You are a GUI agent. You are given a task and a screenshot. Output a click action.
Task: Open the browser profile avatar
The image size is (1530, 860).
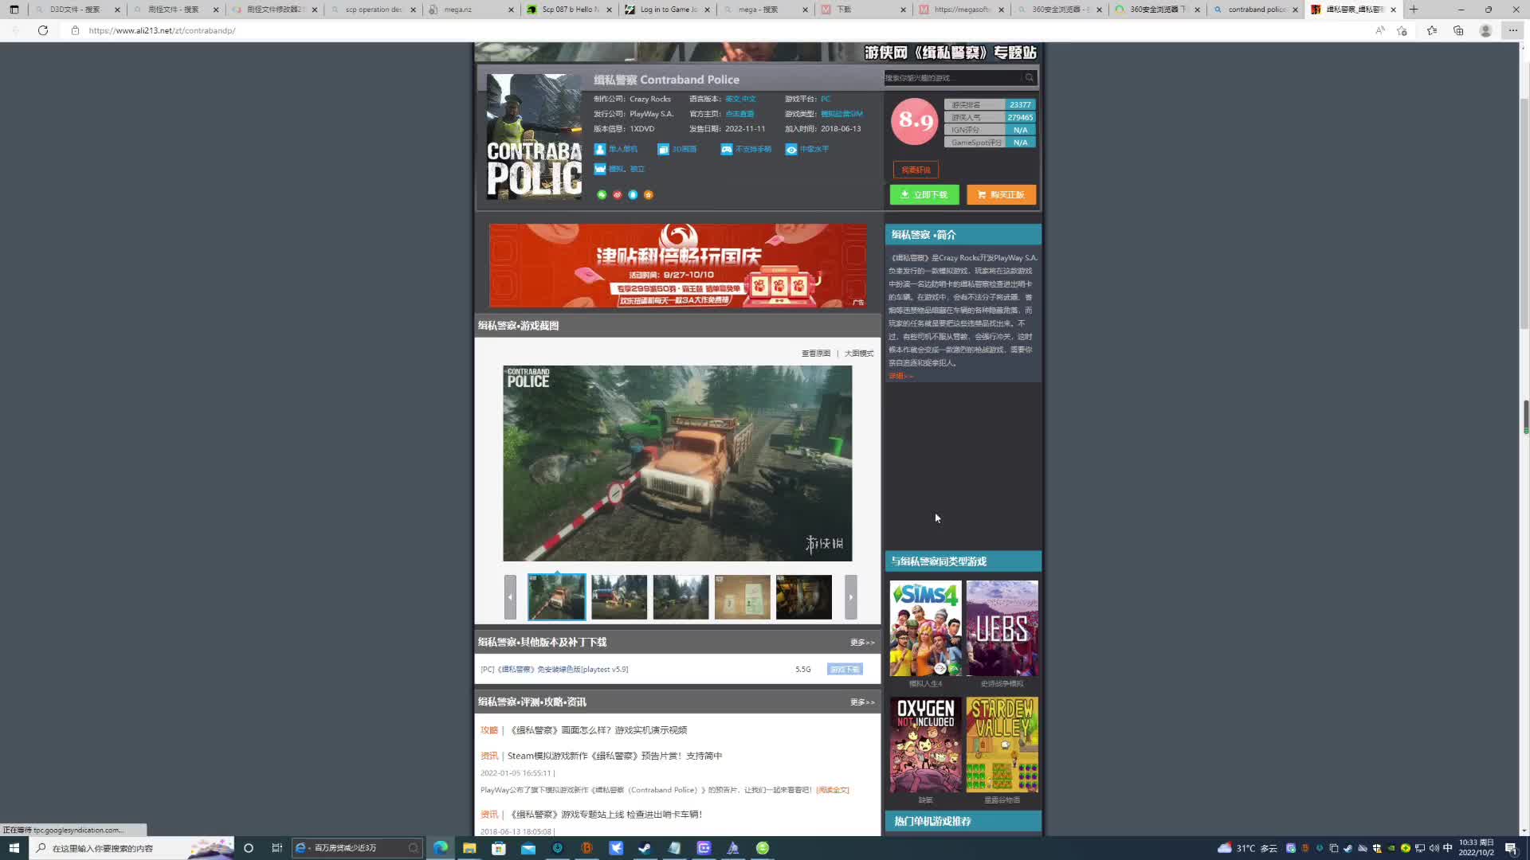coord(1485,30)
